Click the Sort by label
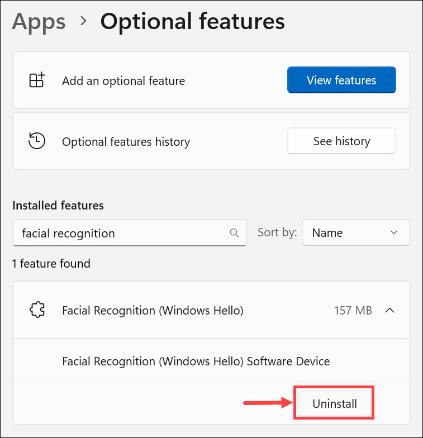This screenshot has width=423, height=438. (x=277, y=232)
